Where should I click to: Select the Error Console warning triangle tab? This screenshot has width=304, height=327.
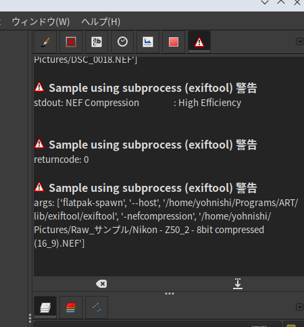pyautogui.click(x=199, y=42)
